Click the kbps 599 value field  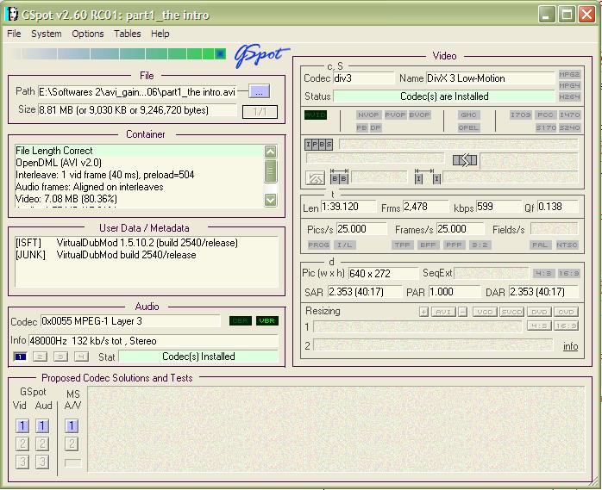click(x=499, y=207)
